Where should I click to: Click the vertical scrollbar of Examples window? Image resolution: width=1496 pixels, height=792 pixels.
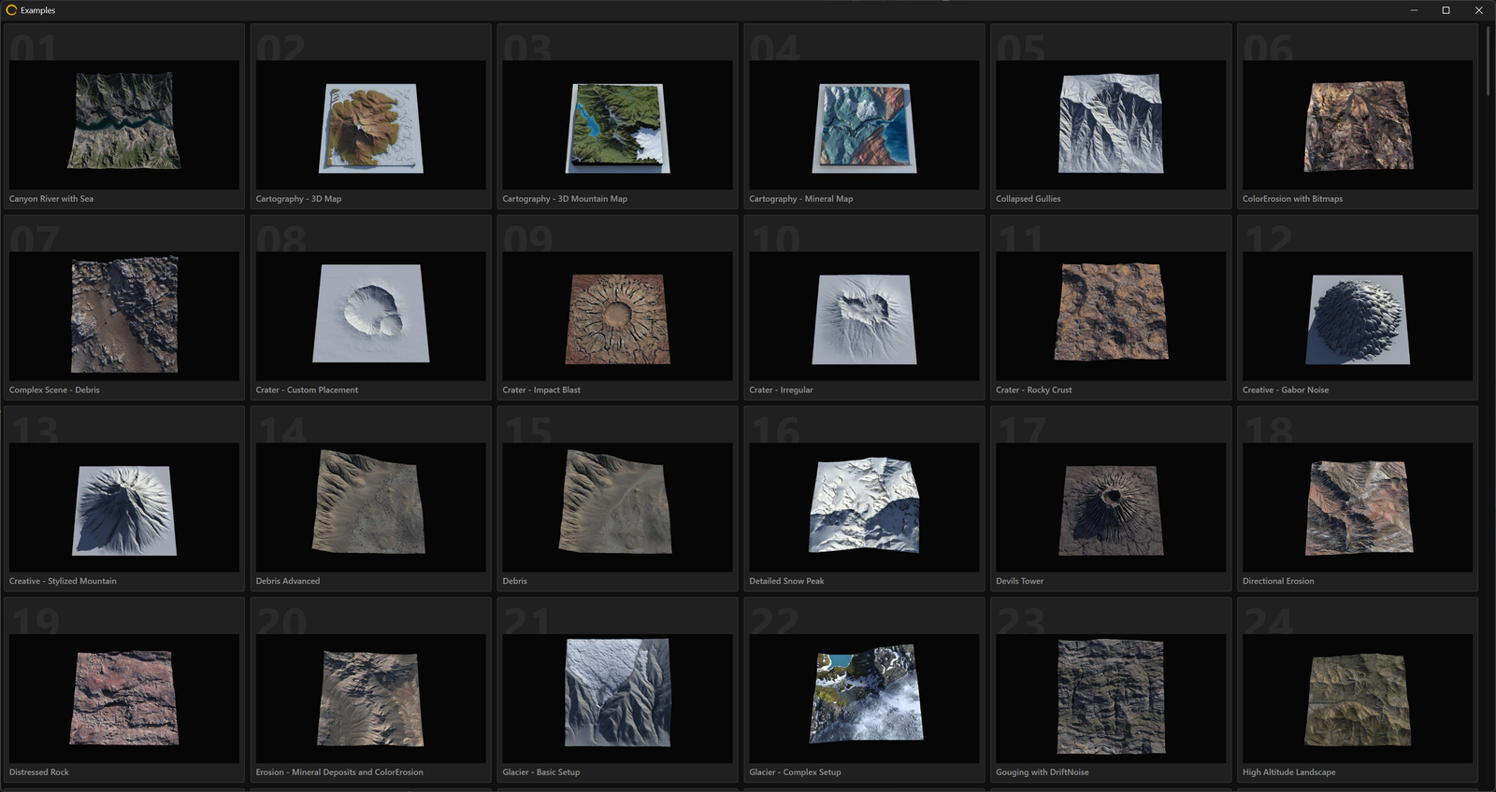pos(1488,60)
